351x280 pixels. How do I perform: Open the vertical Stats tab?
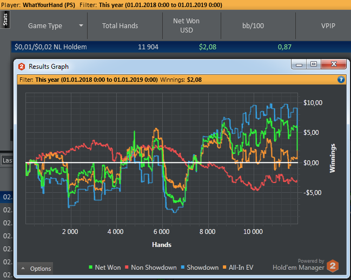coord(5,19)
